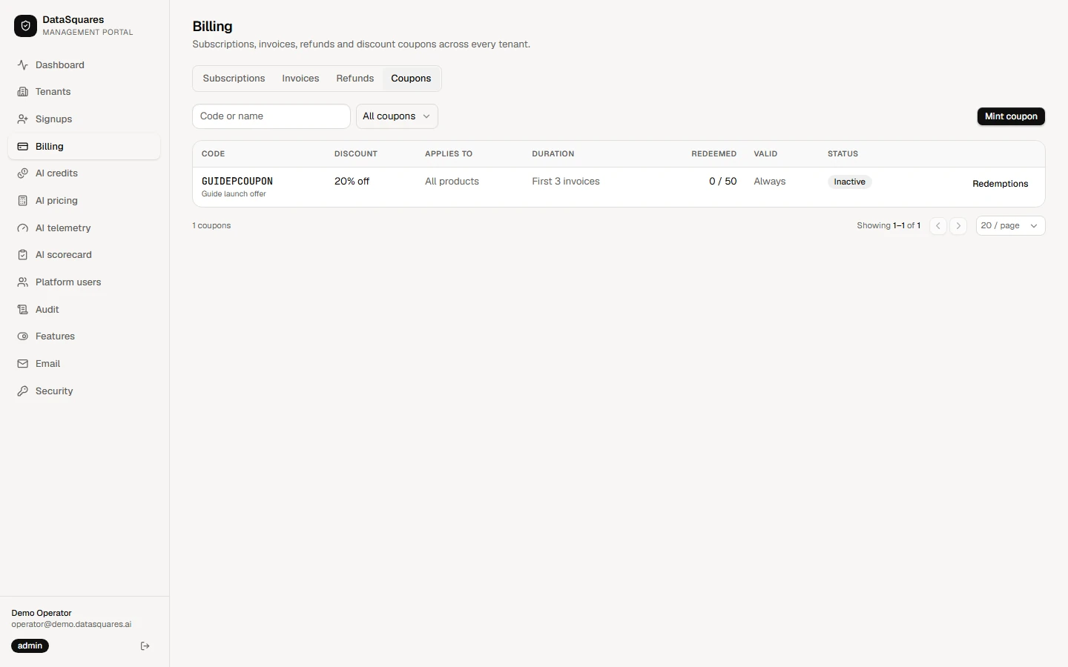The image size is (1068, 667).
Task: Click the CODE column header
Action: pos(214,154)
